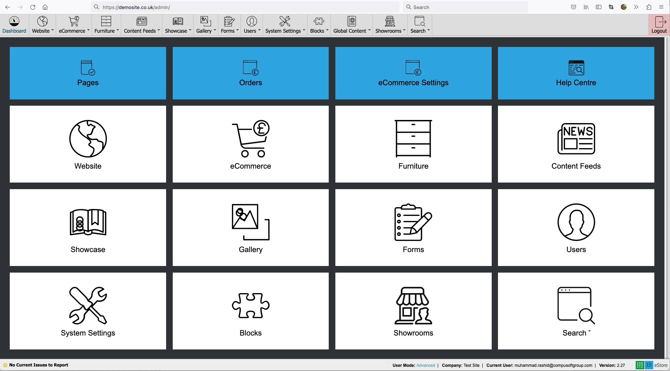This screenshot has height=371, width=670.
Task: Click the Pocket save icon in browser toolbar
Action: coord(574,7)
